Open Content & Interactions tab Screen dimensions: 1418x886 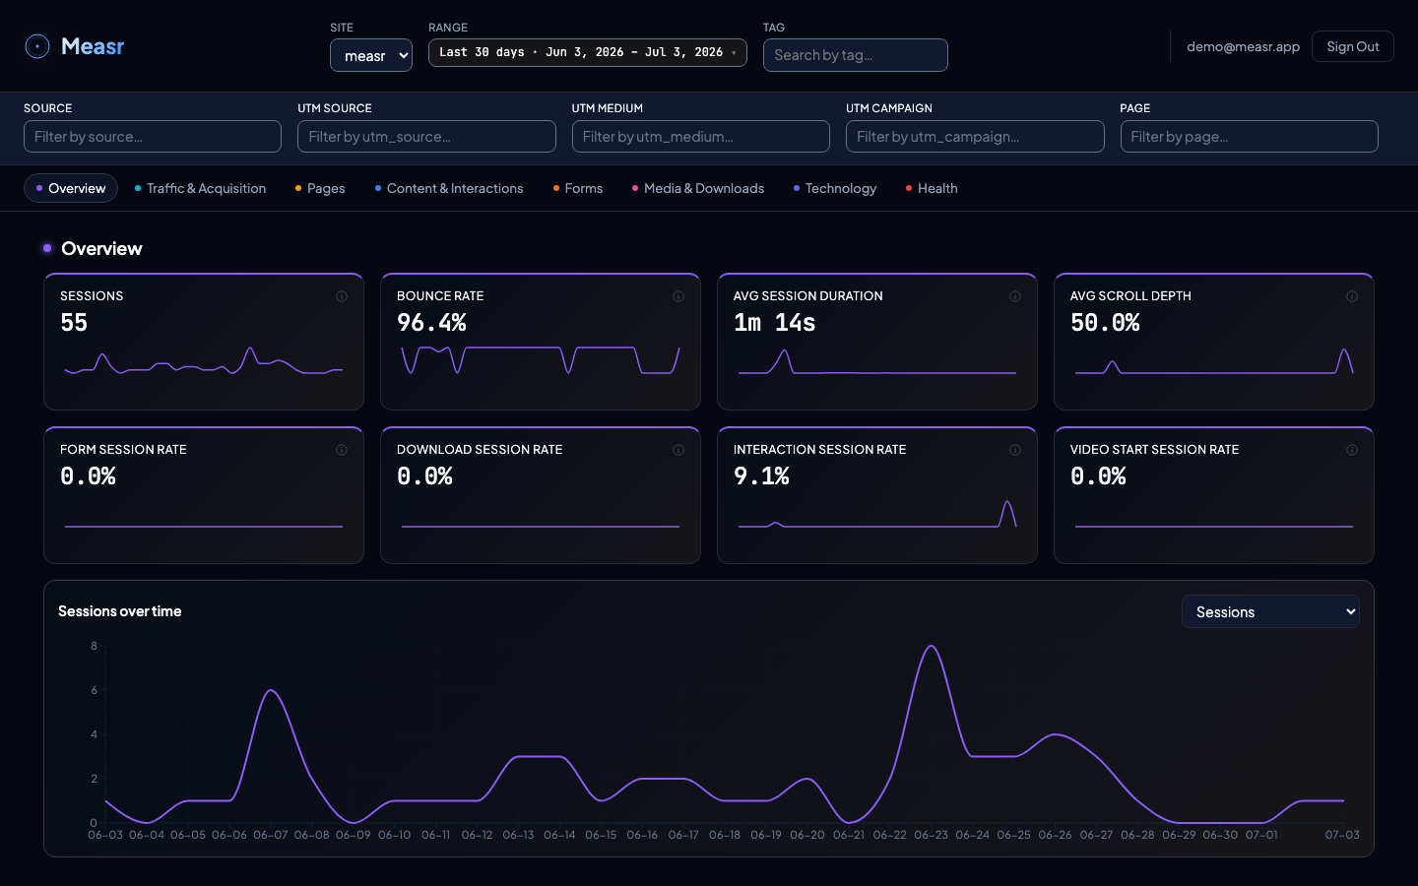(x=449, y=188)
